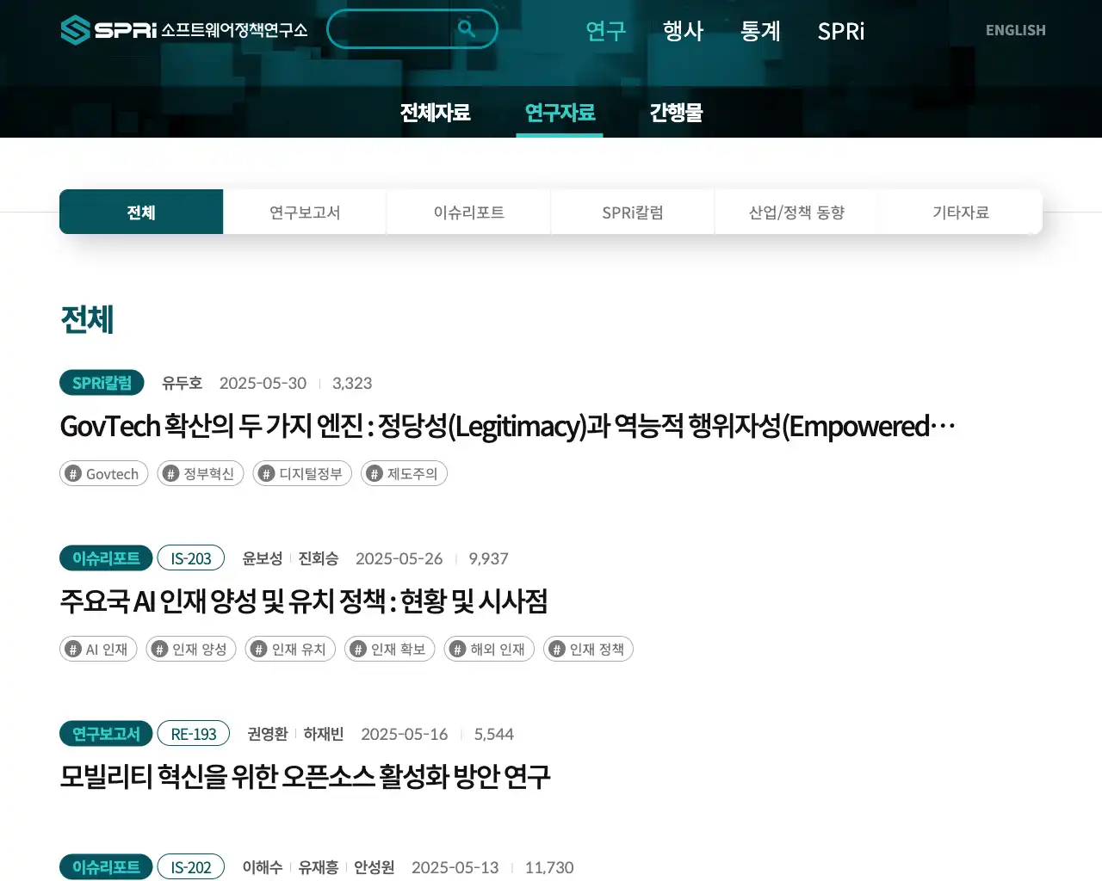
Task: Select the 이슈리포트 category tab
Action: click(x=469, y=212)
